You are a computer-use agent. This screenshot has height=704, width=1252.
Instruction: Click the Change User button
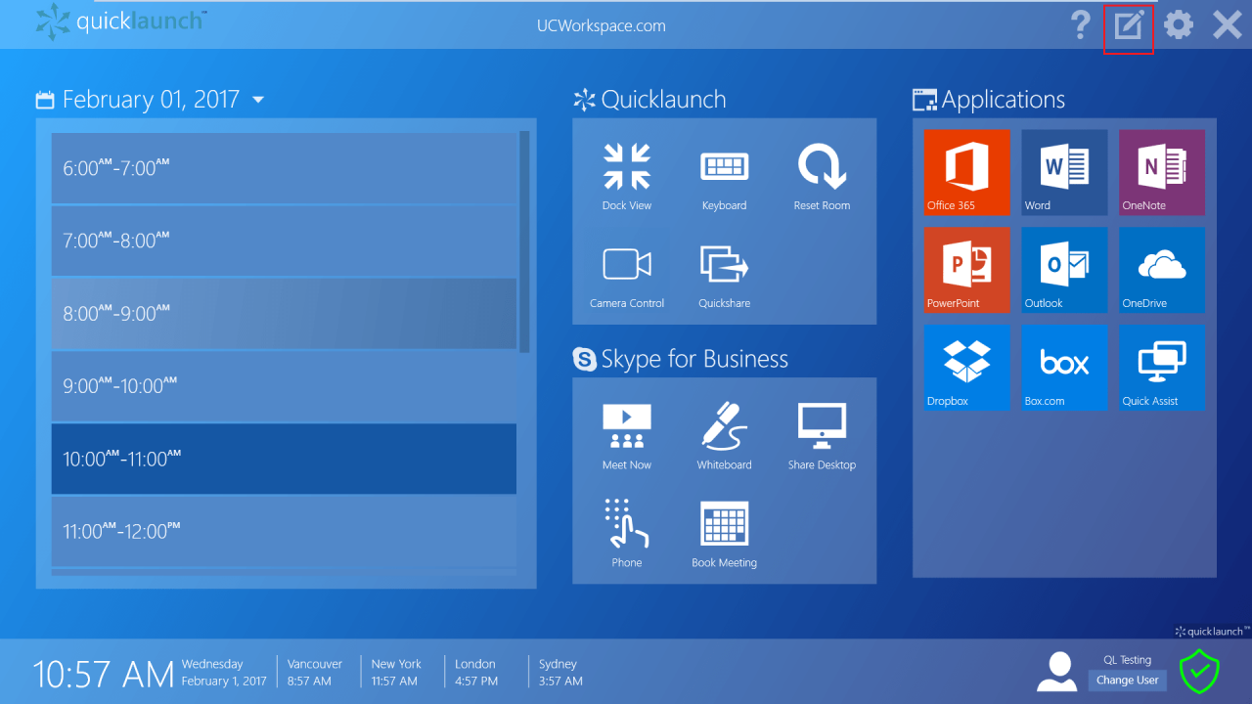tap(1127, 681)
